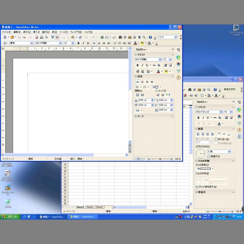Enable 折り返し checkbox in Calc sidebar
244x244 pixels.
click(x=216, y=139)
